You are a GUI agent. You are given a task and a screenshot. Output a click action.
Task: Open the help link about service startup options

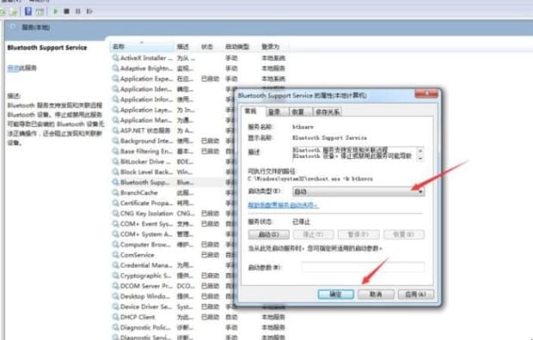(x=283, y=205)
